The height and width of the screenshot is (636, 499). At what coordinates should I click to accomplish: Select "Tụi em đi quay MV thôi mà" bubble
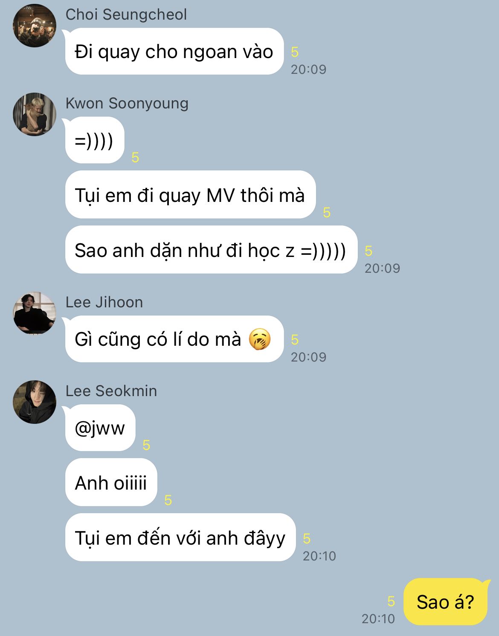(190, 195)
